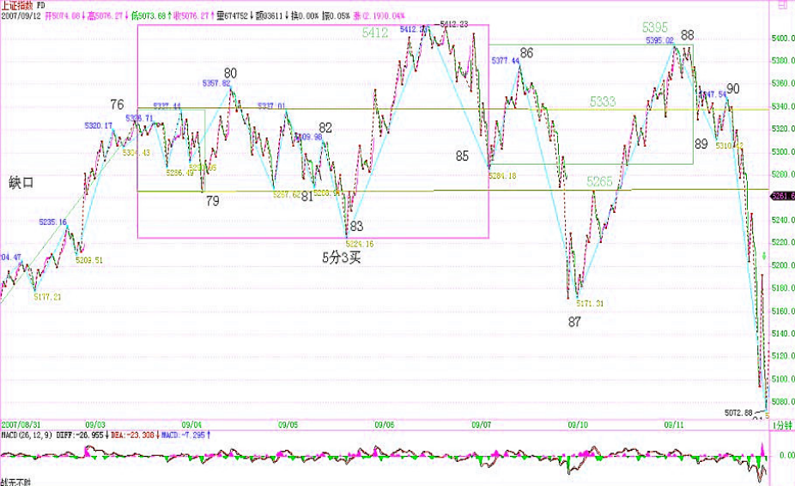Click the 09/05 date axis label
This screenshot has height=486, width=795.
(288, 425)
